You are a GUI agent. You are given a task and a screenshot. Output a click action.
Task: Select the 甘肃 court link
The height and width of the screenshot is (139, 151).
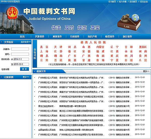pos(86,60)
